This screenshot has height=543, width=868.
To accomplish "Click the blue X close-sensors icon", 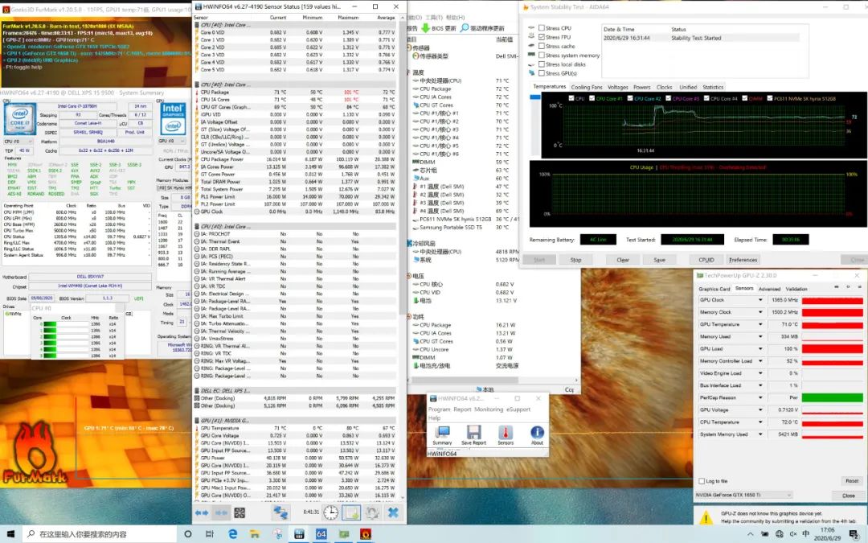I will (393, 512).
